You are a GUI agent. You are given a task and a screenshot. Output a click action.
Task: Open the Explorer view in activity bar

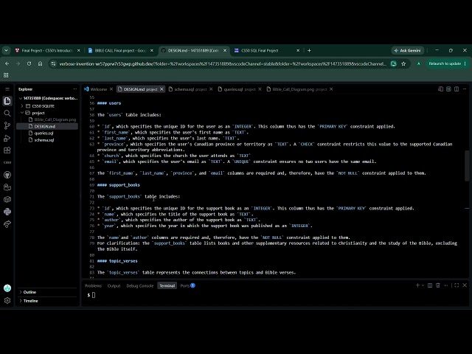[x=7, y=101]
